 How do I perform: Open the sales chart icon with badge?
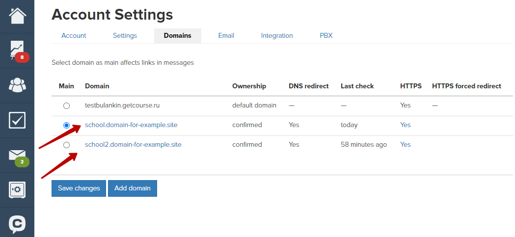(x=17, y=51)
